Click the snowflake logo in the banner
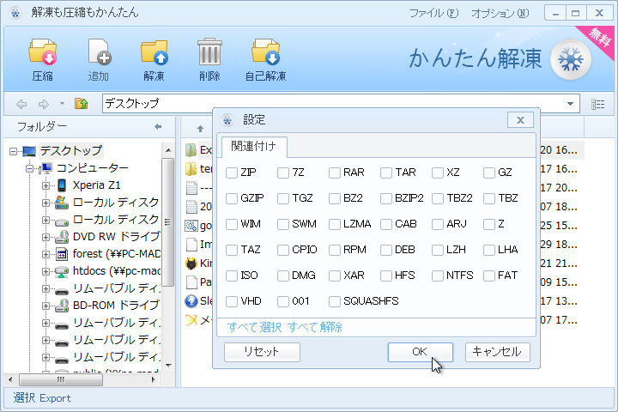Viewport: 618px width, 412px height. [x=570, y=60]
